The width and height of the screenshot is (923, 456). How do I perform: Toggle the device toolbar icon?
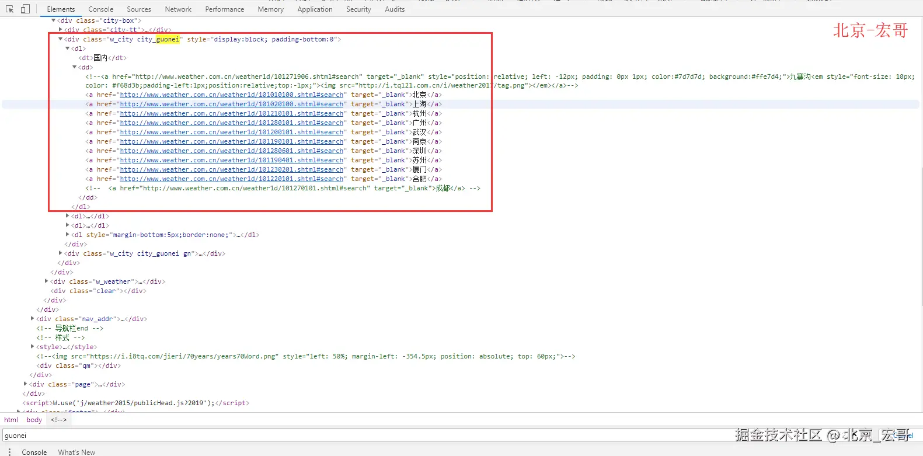coord(25,9)
